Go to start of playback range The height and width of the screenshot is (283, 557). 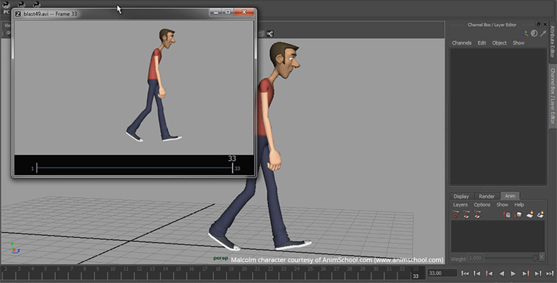coord(464,273)
